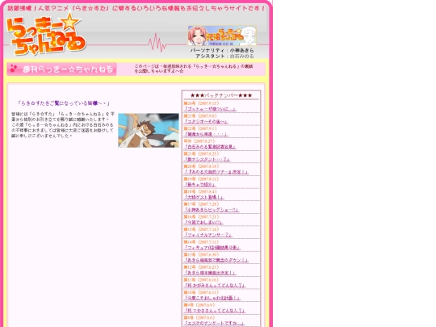Open back number 第12号 link
Screen dimensions: 436x327
click(x=210, y=273)
